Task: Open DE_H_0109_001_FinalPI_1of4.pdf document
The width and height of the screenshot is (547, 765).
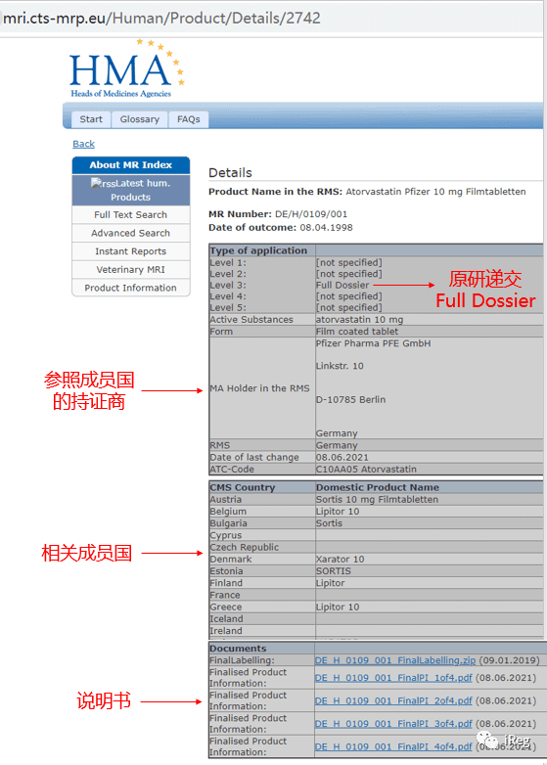Action: [393, 678]
